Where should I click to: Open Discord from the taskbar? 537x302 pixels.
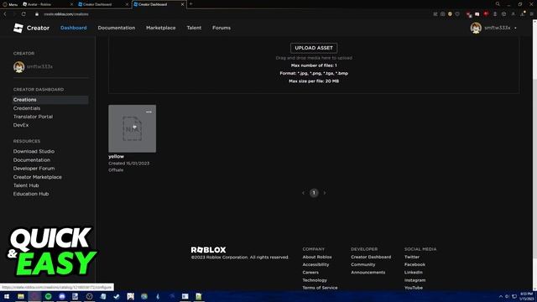tap(62, 296)
